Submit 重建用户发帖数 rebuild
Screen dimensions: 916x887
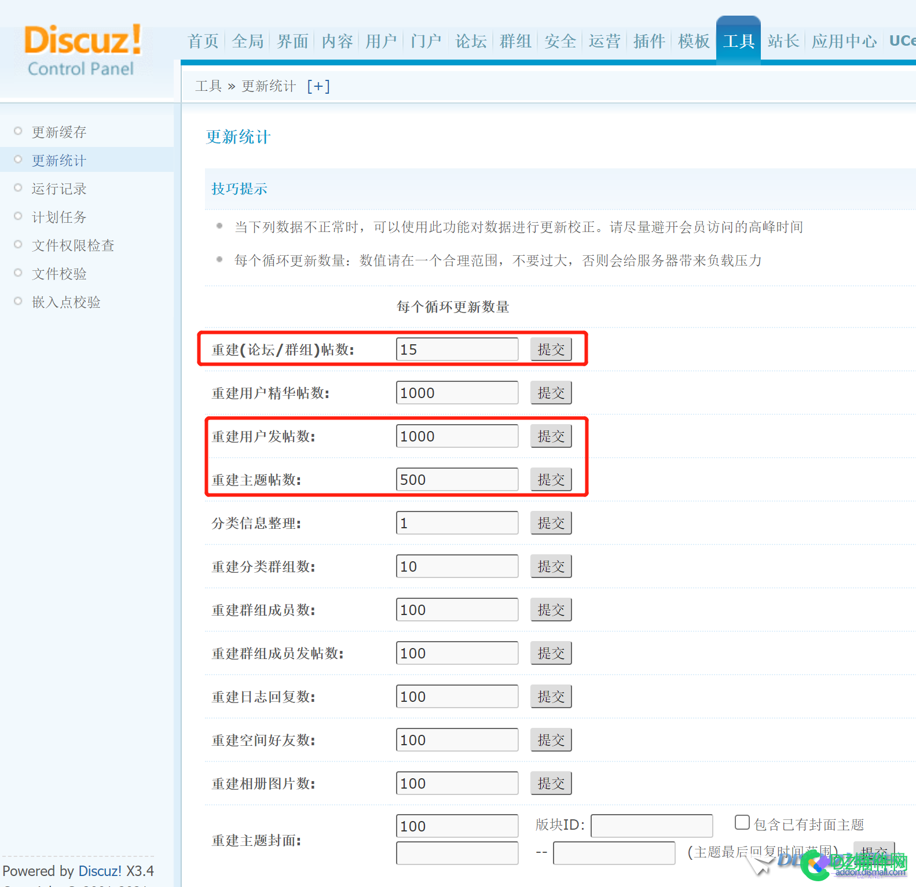(551, 436)
